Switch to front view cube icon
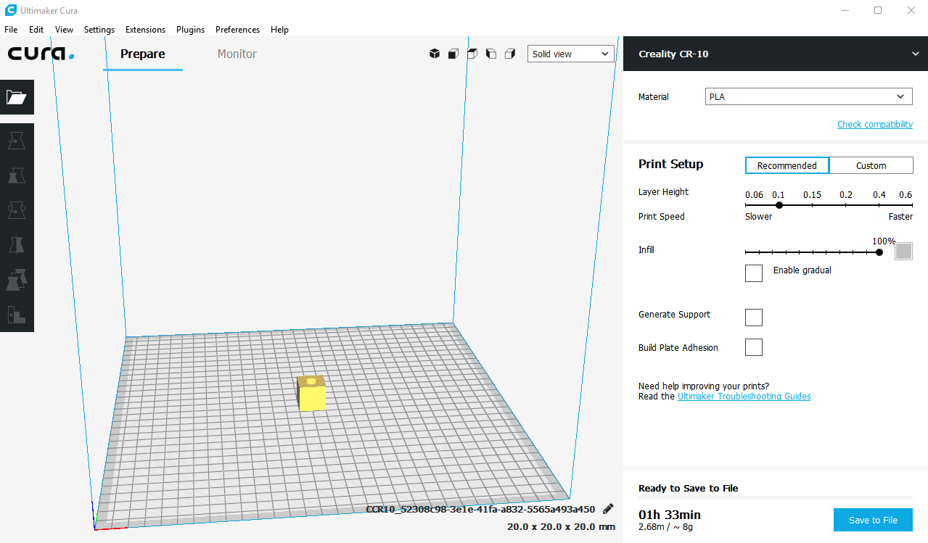 [453, 54]
